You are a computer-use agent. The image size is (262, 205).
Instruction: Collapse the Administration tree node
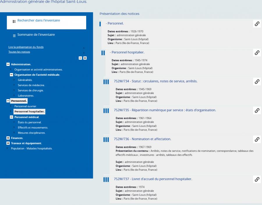tap(8, 64)
